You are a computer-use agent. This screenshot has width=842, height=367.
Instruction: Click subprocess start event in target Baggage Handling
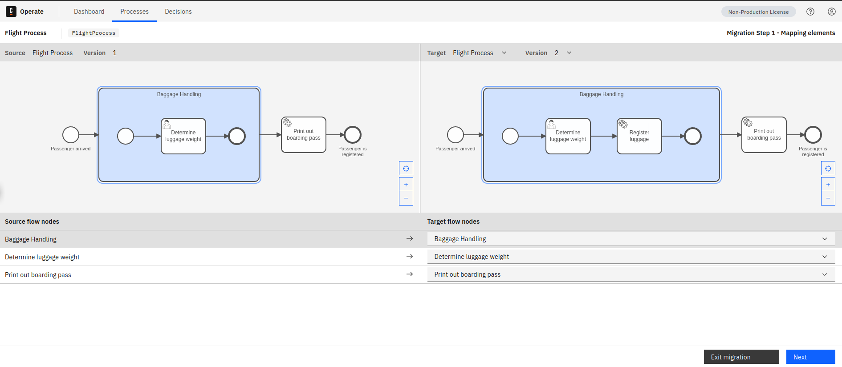510,136
